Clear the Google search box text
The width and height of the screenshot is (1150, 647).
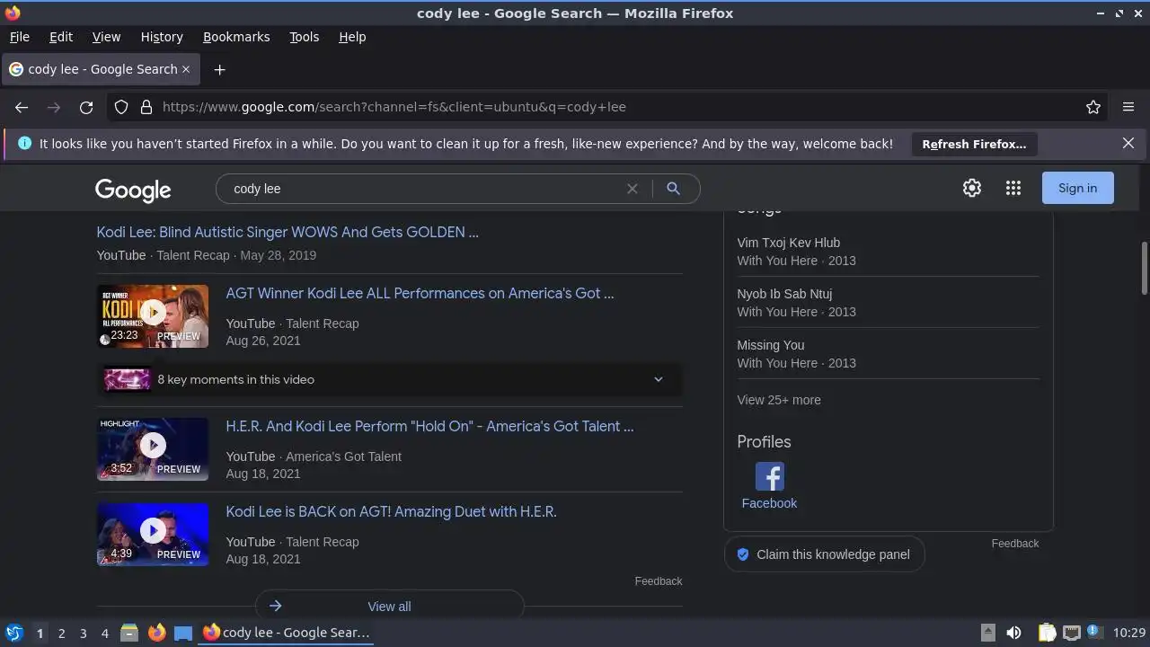(632, 189)
